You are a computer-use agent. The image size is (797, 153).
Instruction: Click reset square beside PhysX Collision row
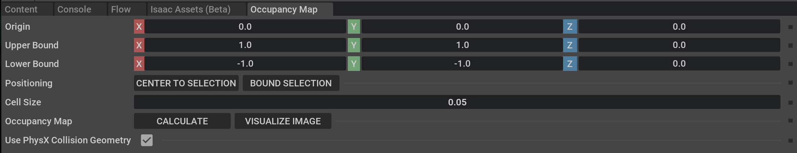(790, 140)
